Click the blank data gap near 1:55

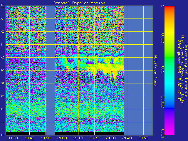pos(50,70)
